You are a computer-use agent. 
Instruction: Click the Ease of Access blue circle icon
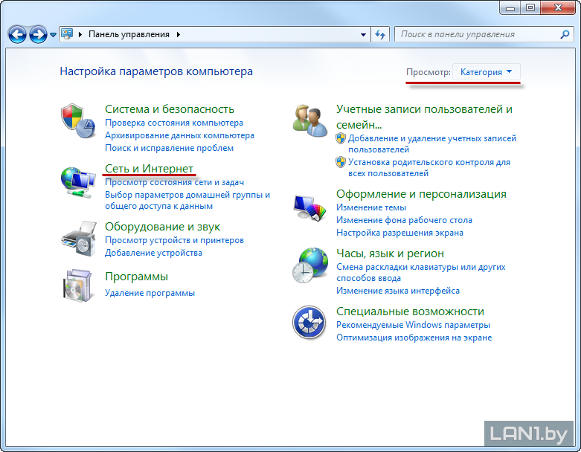click(309, 322)
